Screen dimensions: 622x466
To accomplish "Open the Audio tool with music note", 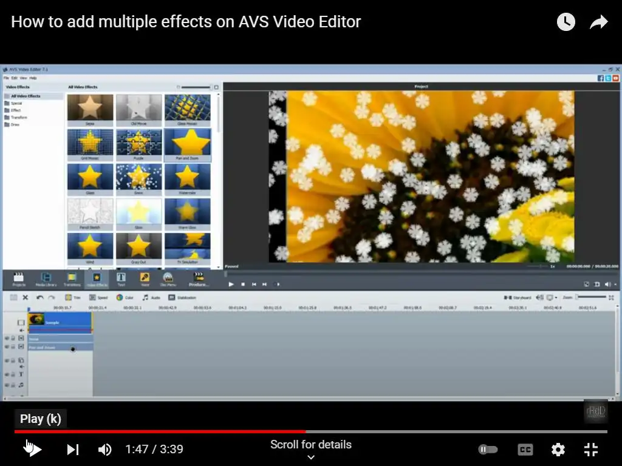I will (151, 297).
